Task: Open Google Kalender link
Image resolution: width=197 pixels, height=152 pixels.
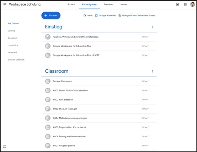Action: [105, 16]
